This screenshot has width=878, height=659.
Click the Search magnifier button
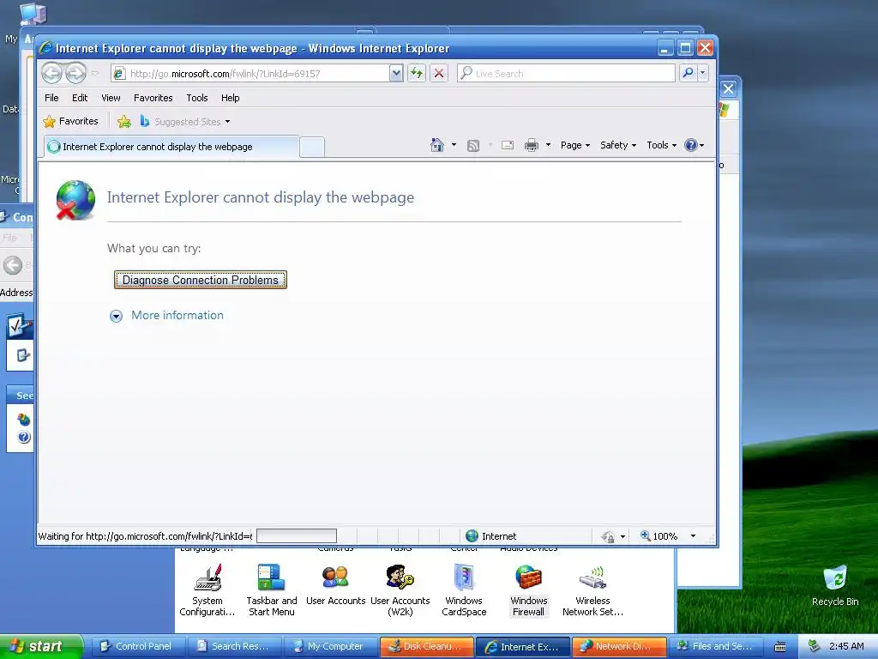click(688, 73)
